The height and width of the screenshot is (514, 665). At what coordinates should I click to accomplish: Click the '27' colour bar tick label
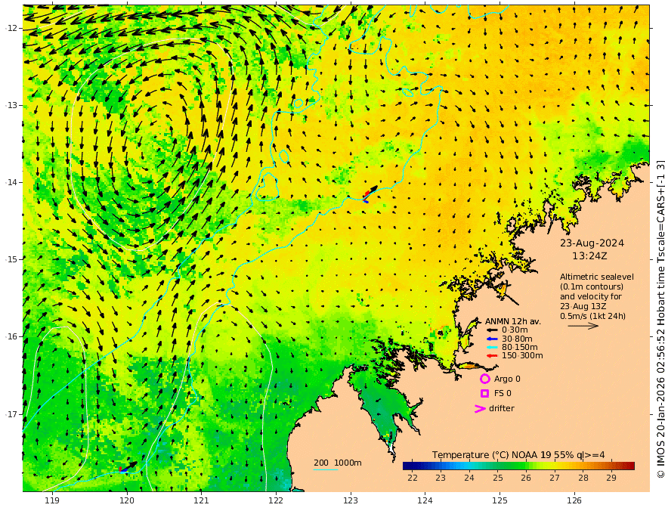pyautogui.click(x=555, y=478)
